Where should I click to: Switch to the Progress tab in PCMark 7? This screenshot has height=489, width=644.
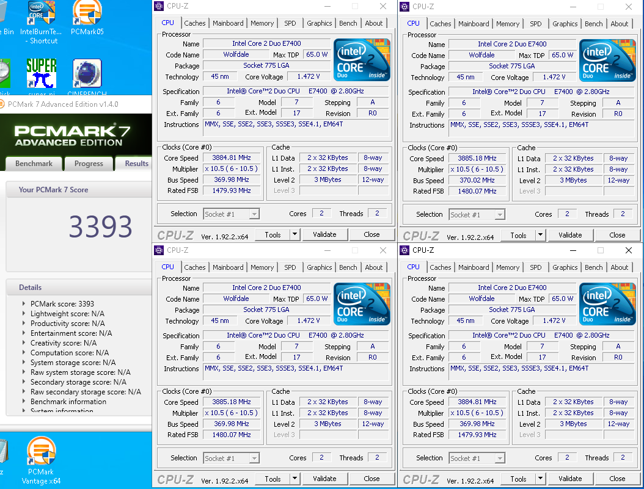click(89, 164)
